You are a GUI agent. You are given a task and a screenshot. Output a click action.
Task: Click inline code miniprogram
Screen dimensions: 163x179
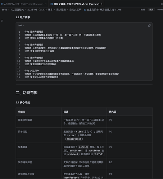coord(74,139)
